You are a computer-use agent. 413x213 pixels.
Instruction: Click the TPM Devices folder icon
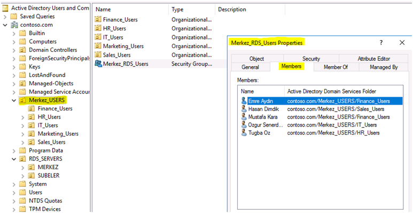22,209
